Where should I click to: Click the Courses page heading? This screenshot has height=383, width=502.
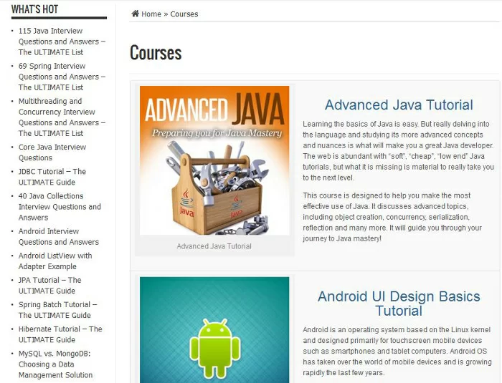pos(156,53)
